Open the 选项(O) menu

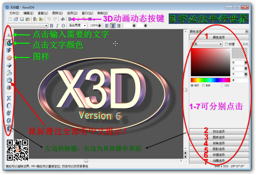(72, 13)
